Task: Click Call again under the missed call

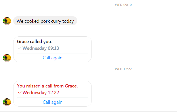Action: click(x=53, y=102)
